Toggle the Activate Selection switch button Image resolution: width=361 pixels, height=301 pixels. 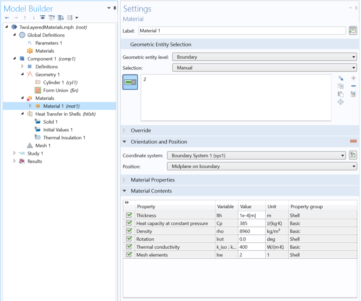pyautogui.click(x=130, y=82)
